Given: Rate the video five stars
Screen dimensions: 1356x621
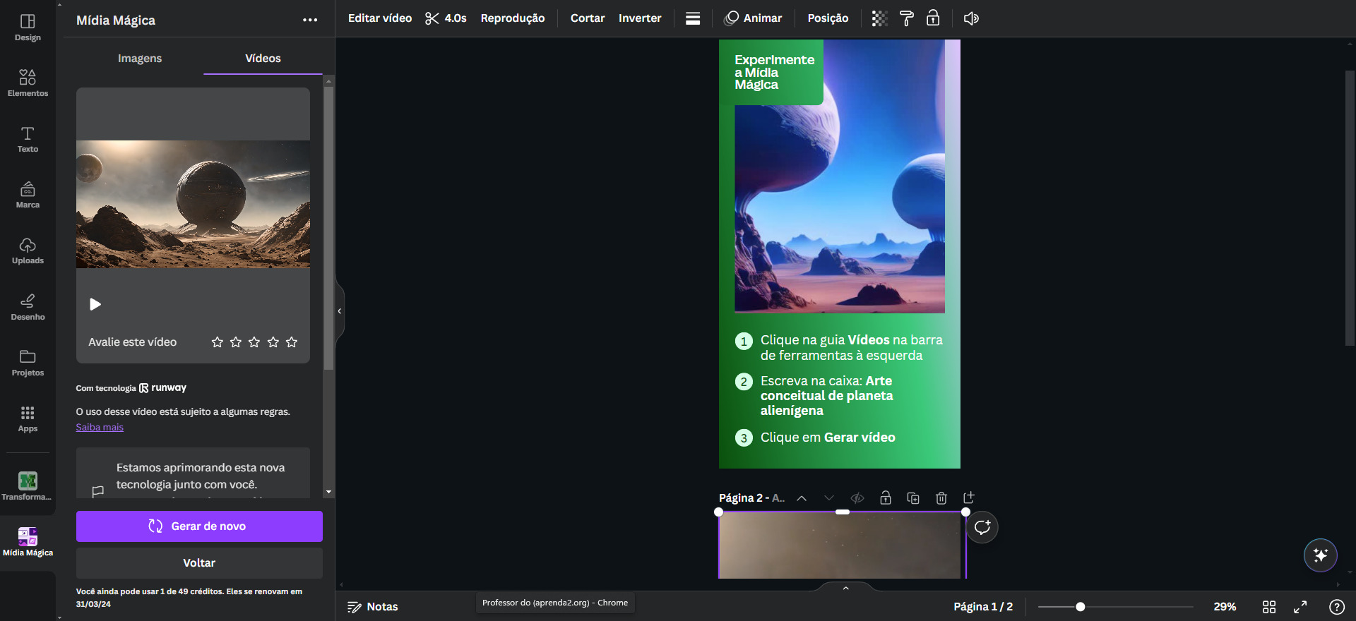Looking at the screenshot, I should tap(292, 342).
